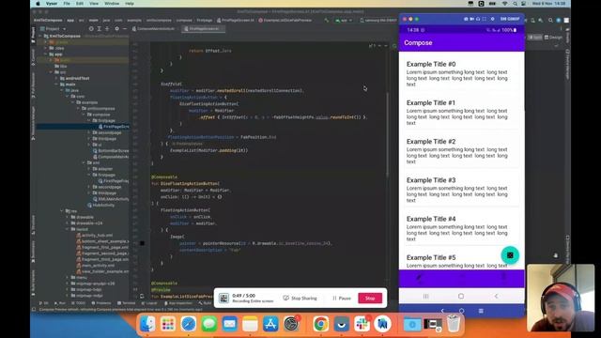Open main_activity.xml in project tree
601x338 pixels.
click(x=96, y=265)
